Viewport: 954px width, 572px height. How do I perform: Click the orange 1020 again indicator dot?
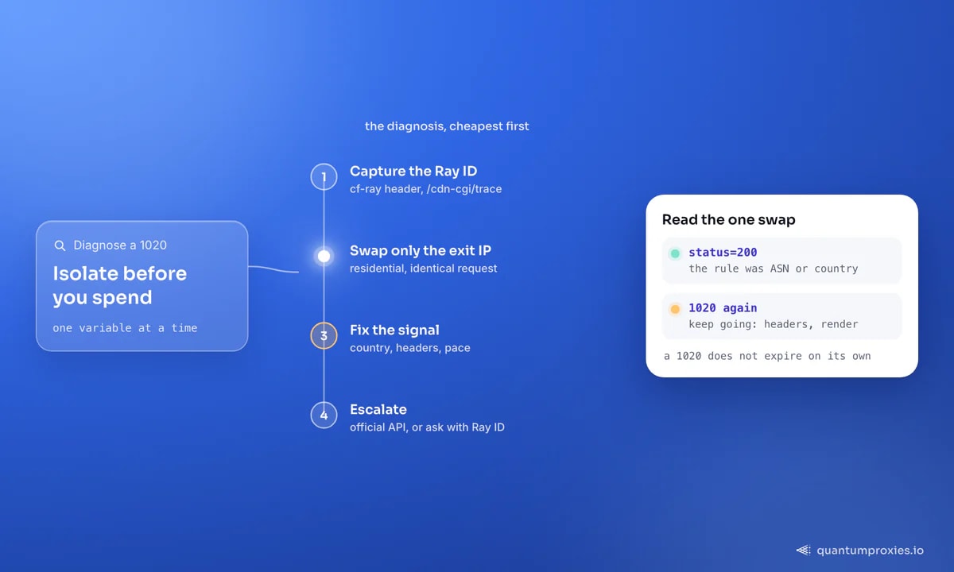click(675, 309)
